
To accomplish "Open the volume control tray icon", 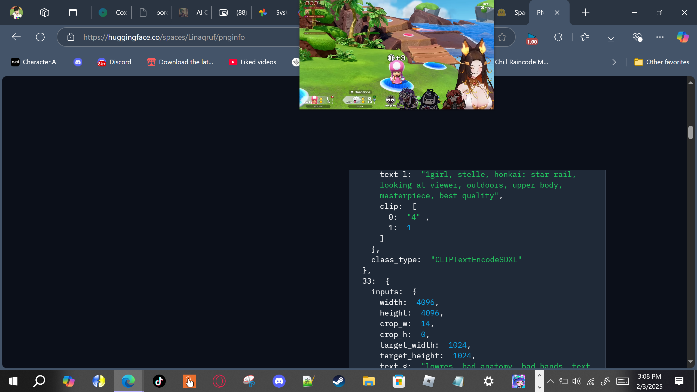I will [x=576, y=381].
